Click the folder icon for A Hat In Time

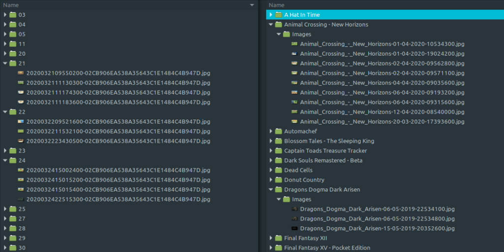(x=279, y=15)
